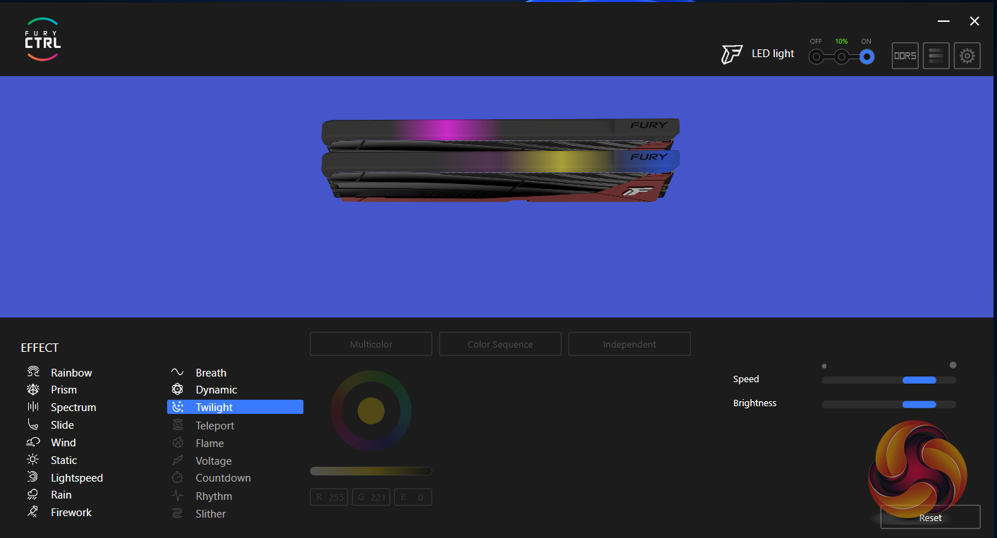Choose the Twilight effect label
The width and height of the screenshot is (997, 538).
pyautogui.click(x=214, y=408)
